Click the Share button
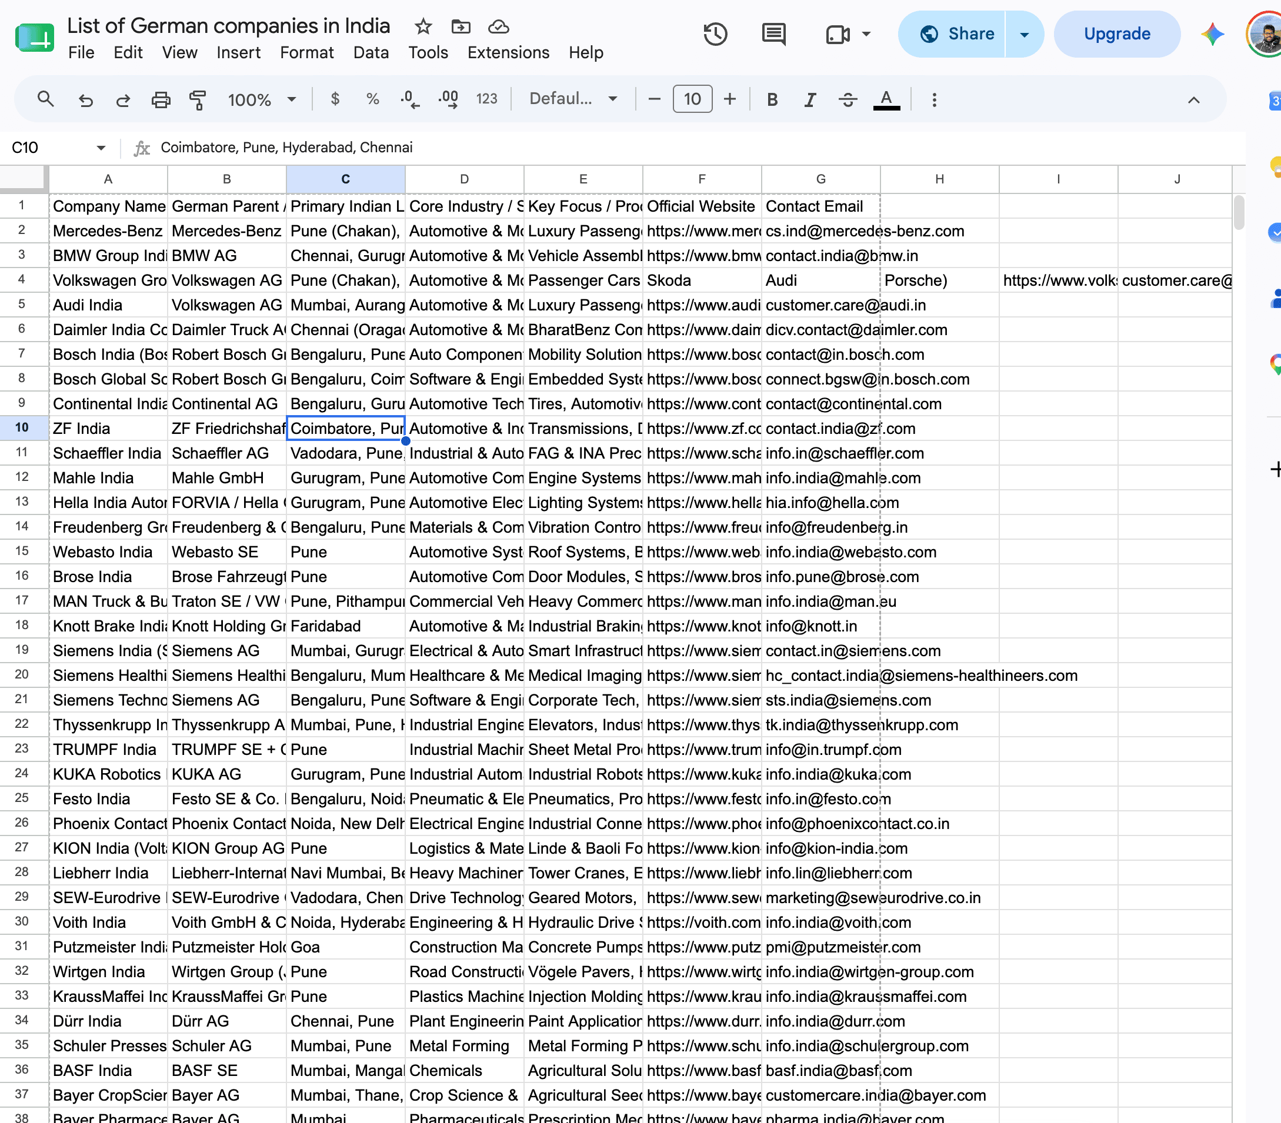This screenshot has height=1123, width=1281. coord(953,34)
